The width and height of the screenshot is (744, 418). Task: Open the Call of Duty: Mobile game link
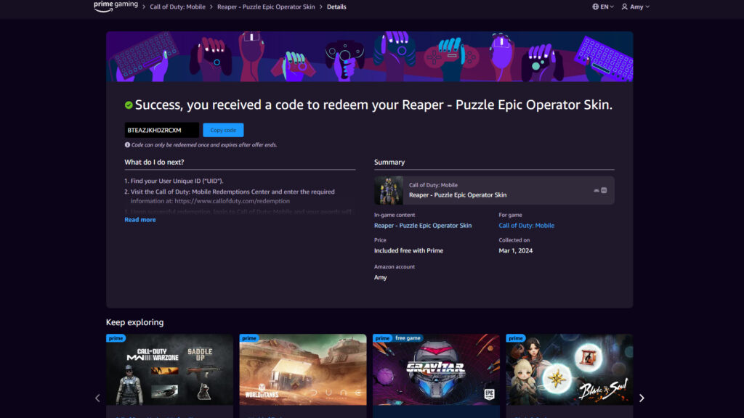click(x=526, y=225)
